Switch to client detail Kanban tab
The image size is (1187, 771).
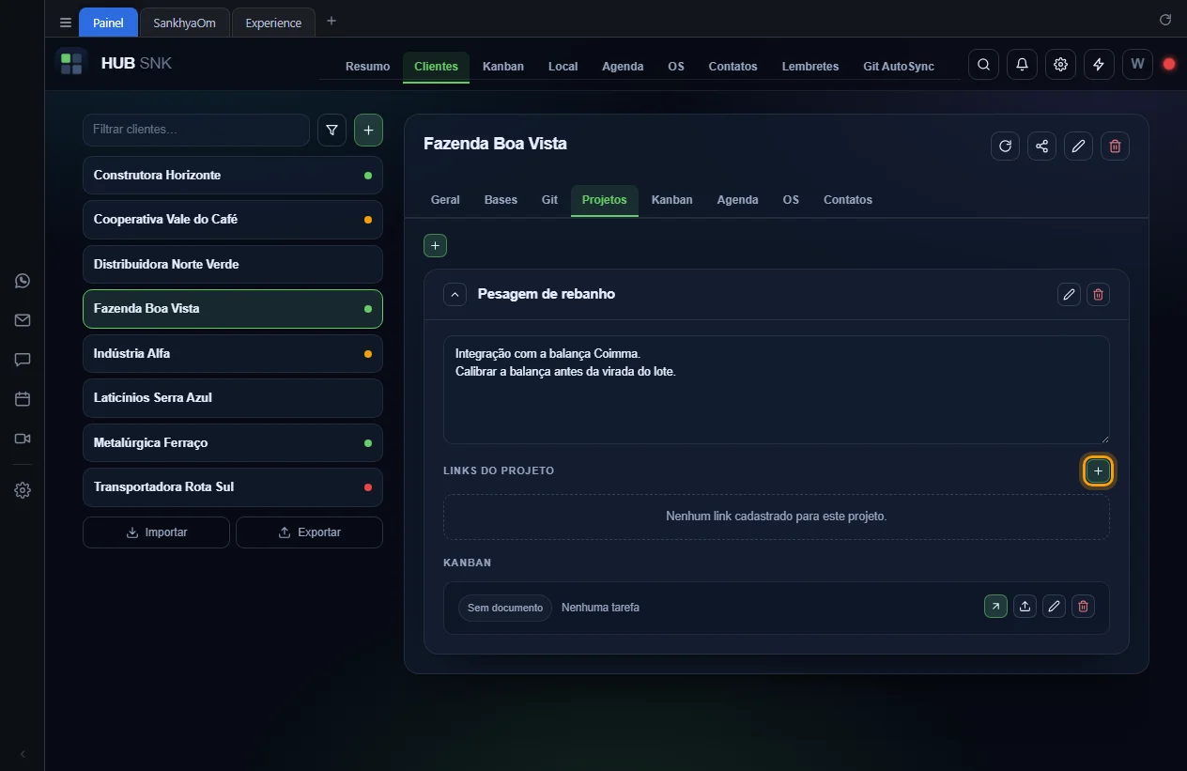tap(671, 200)
